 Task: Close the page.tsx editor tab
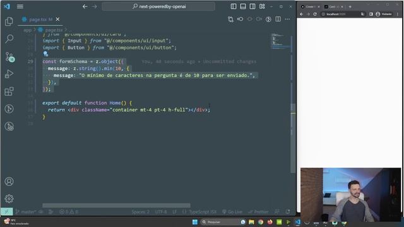(x=57, y=20)
